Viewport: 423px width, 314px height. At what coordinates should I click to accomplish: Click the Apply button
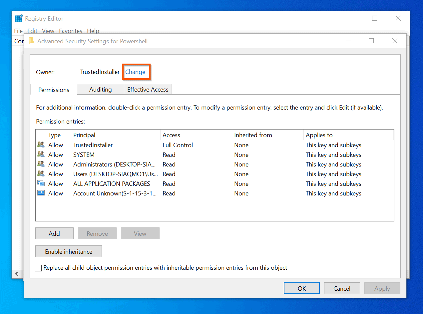click(382, 288)
